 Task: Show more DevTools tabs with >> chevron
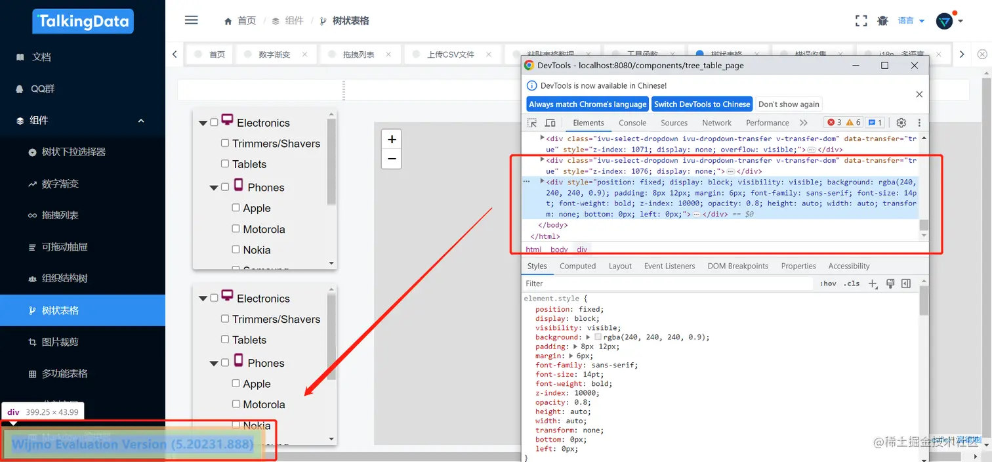803,123
